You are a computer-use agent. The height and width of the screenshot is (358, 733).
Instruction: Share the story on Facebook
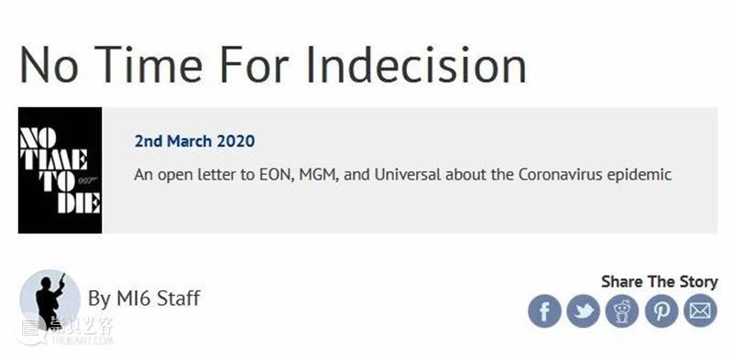point(544,310)
